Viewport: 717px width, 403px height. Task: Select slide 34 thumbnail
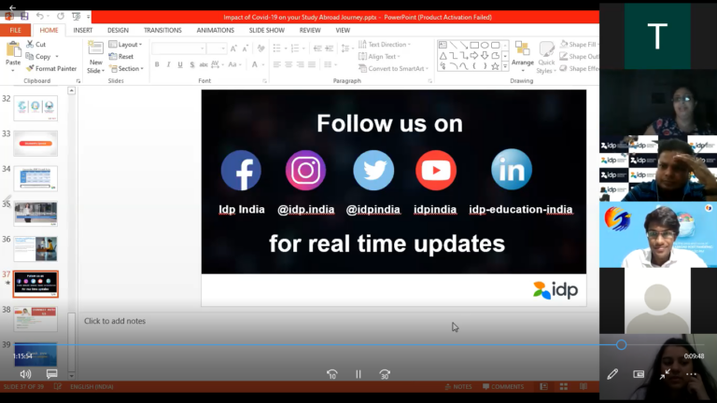click(35, 177)
